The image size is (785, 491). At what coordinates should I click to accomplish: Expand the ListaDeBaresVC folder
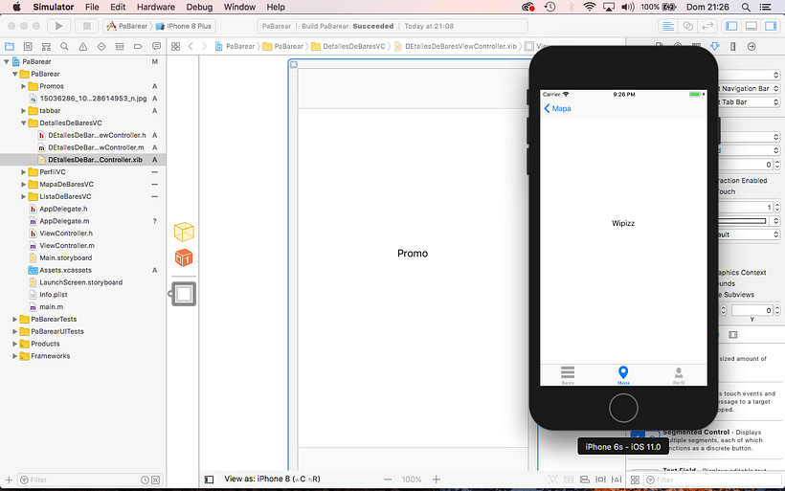point(24,197)
